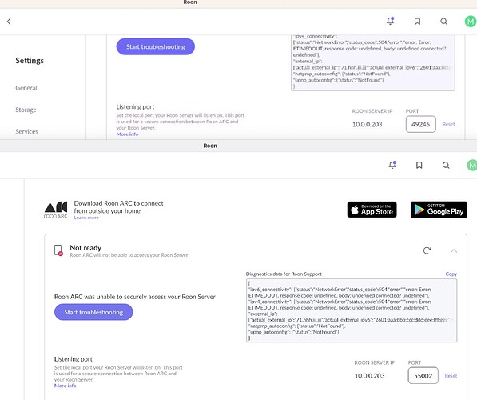Click diagnostics data box in upper window
477x400 pixels.
372,62
